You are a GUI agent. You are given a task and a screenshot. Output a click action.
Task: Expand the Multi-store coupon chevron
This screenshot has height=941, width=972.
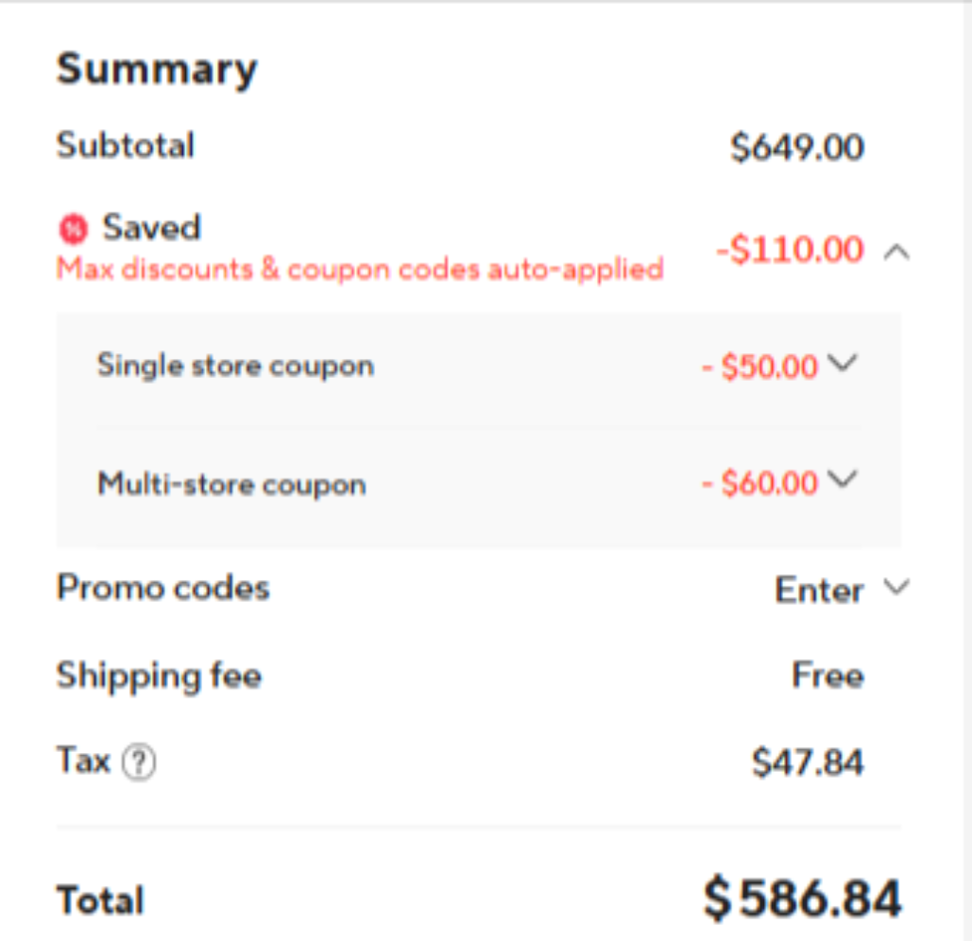843,480
